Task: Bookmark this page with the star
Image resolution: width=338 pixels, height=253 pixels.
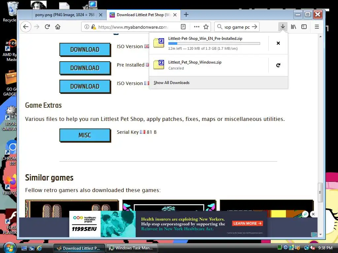Action: pos(206,27)
